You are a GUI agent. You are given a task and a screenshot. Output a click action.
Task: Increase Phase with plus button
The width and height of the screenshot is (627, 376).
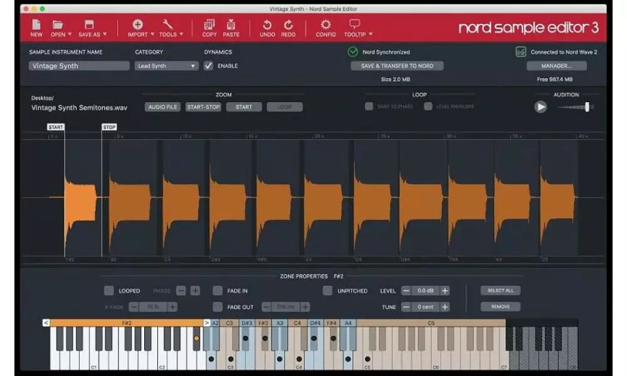pos(195,291)
